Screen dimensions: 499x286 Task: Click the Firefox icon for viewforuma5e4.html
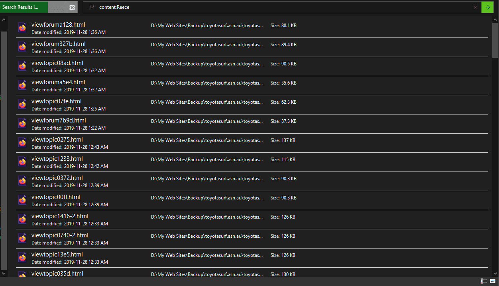pyautogui.click(x=22, y=85)
